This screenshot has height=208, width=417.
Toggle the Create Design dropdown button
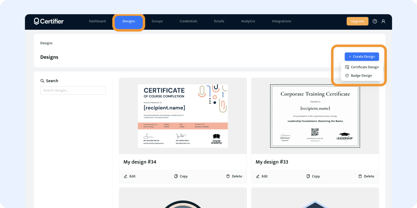362,57
